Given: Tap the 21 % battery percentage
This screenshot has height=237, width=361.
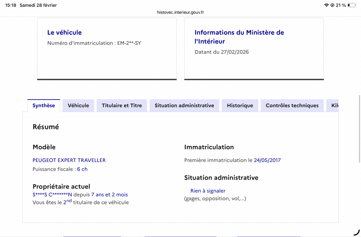Looking at the screenshot, I should (x=341, y=5).
